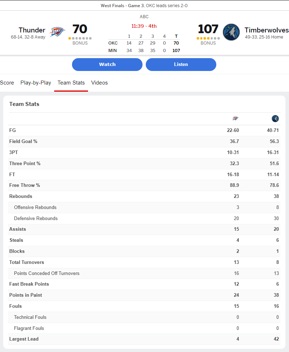Click the Timberwolves score of 107
289x352 pixels.
click(208, 29)
